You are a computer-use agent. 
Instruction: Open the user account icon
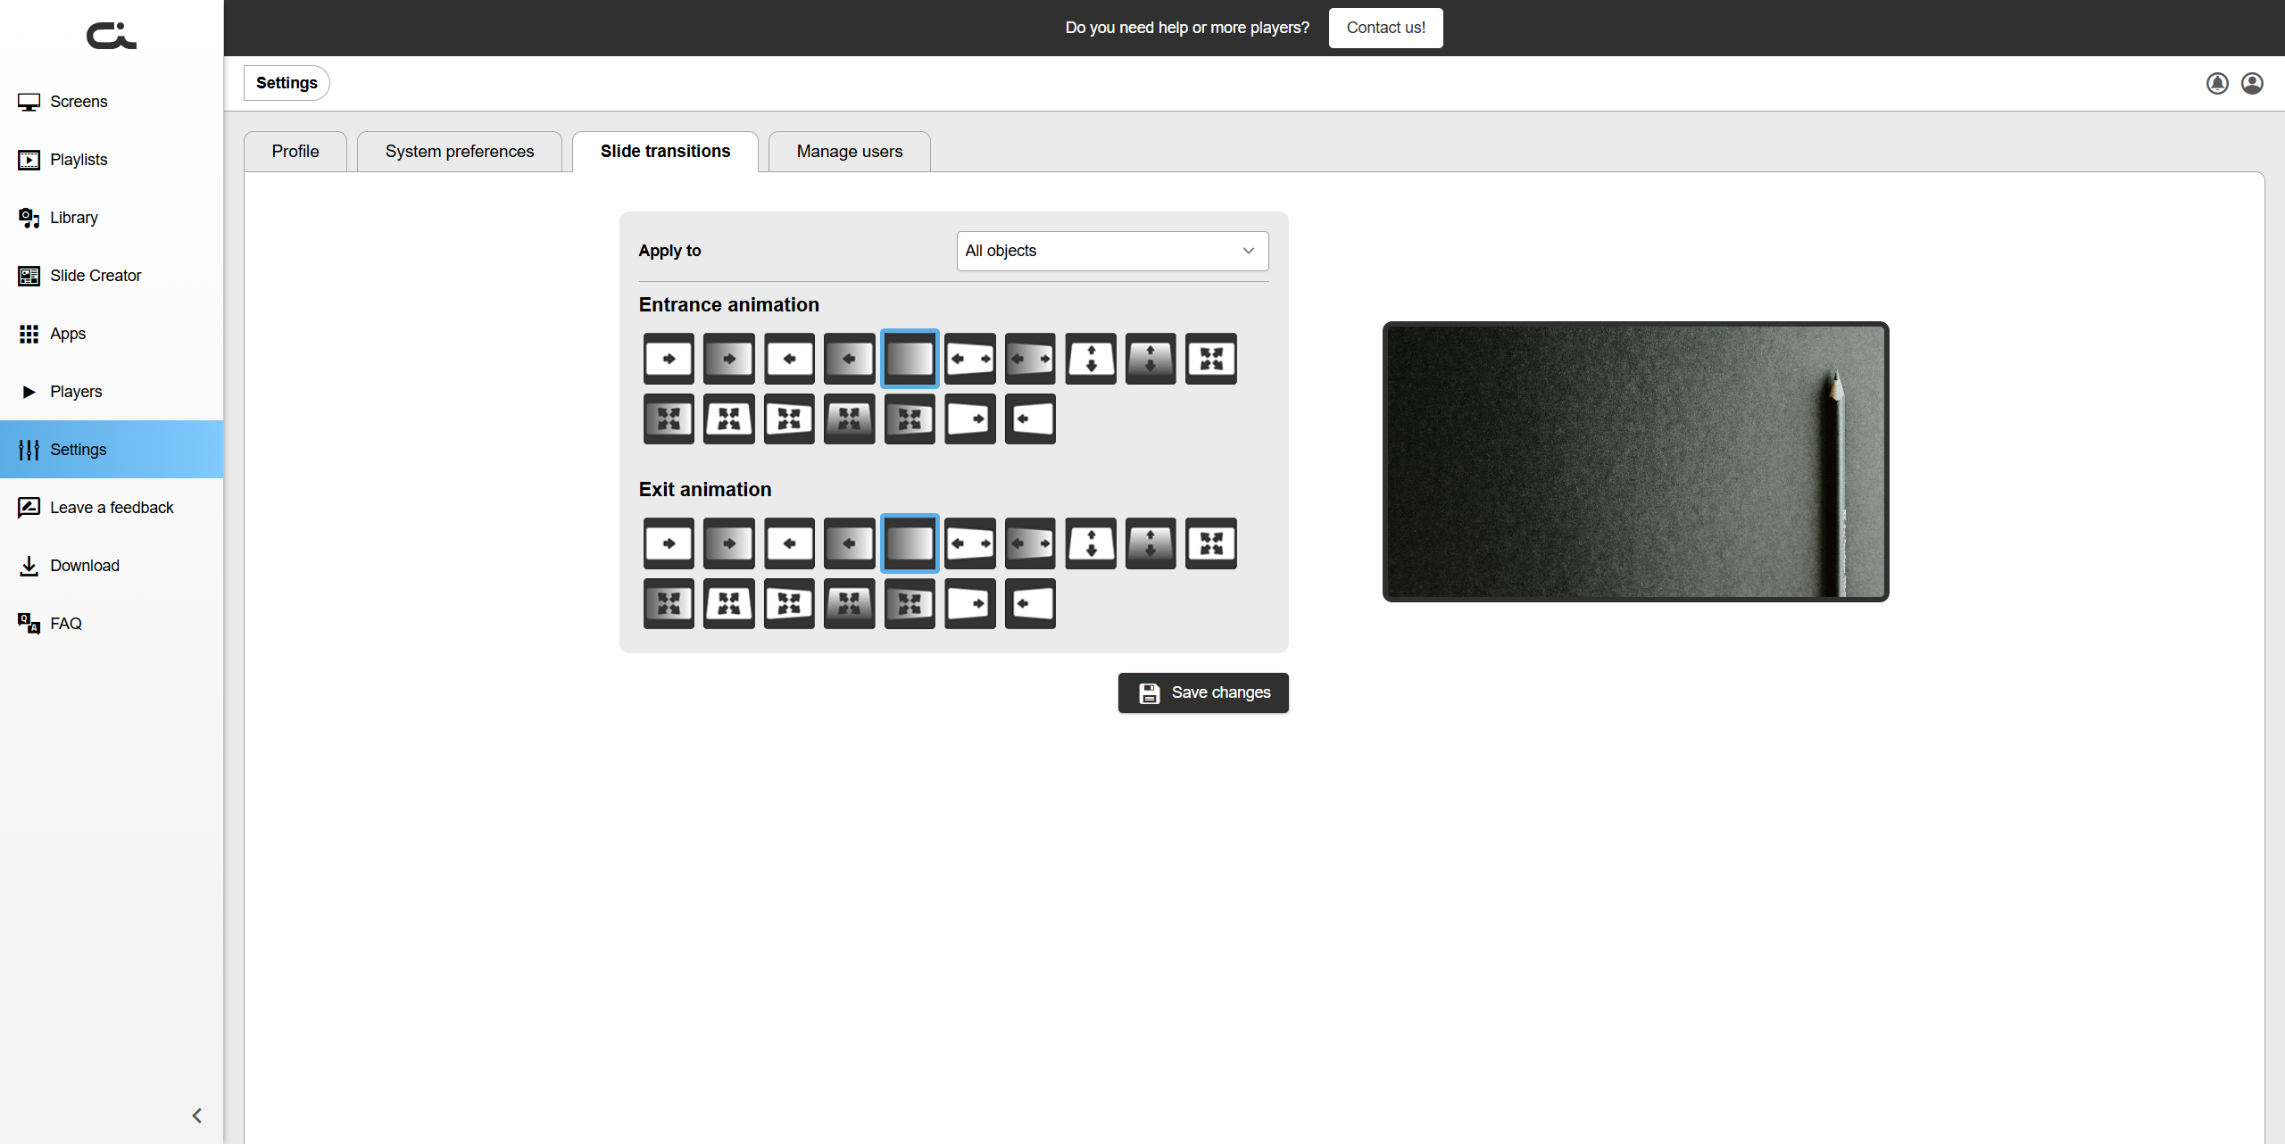pos(2252,83)
